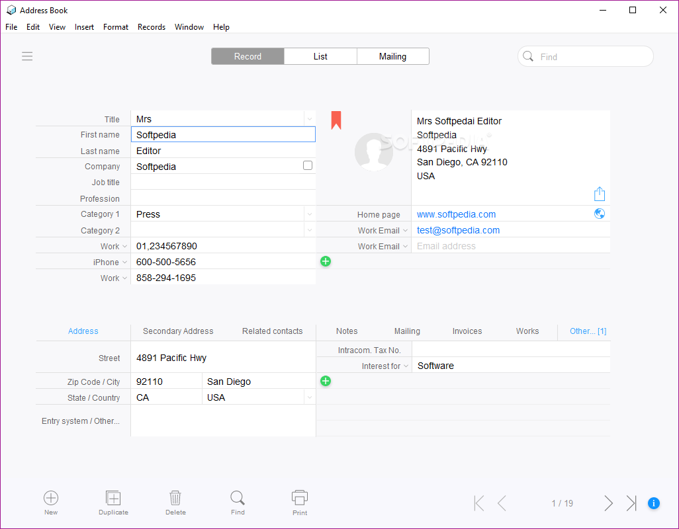Delete the current record
This screenshot has width=679, height=529.
[175, 503]
